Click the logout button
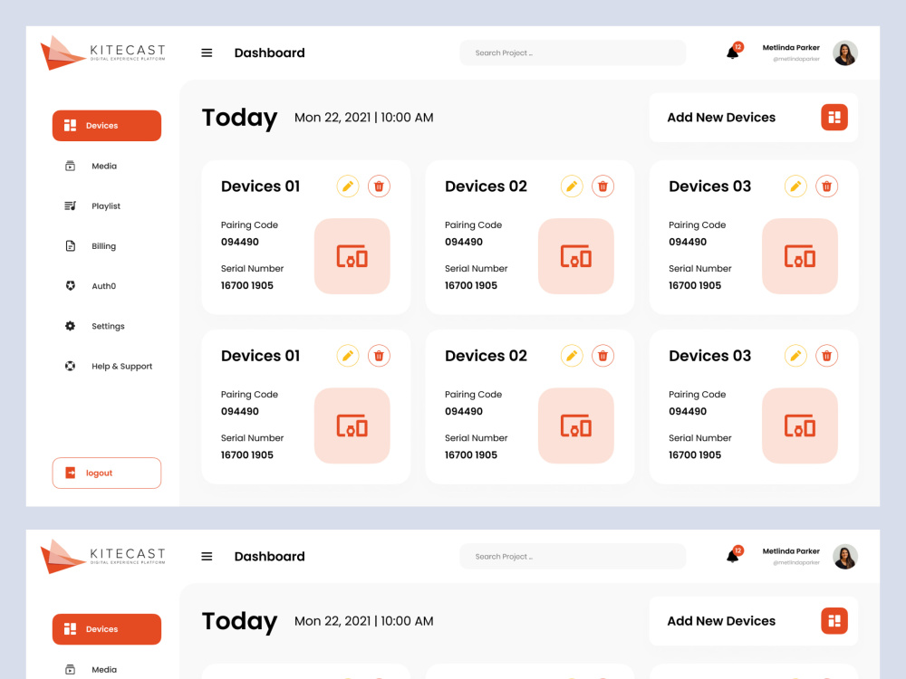Image resolution: width=906 pixels, height=679 pixels. (x=107, y=473)
